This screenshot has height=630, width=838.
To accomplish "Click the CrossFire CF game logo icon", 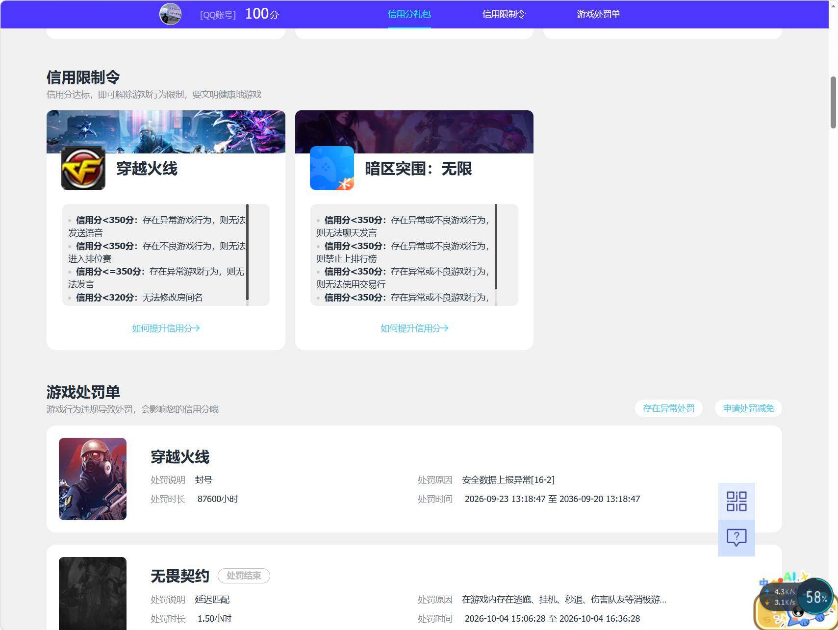I will point(83,168).
